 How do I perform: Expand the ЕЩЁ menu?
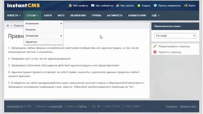click(x=155, y=16)
